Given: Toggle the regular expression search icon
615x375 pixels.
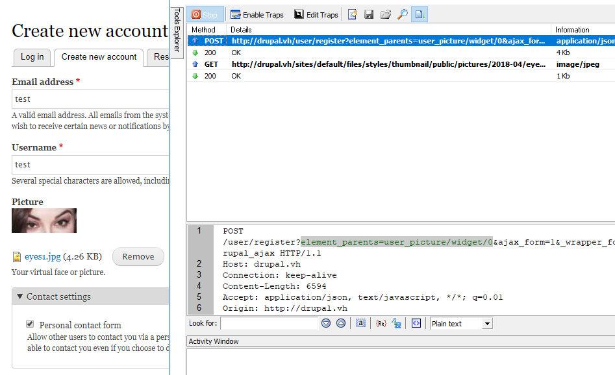Looking at the screenshot, I should [381, 323].
